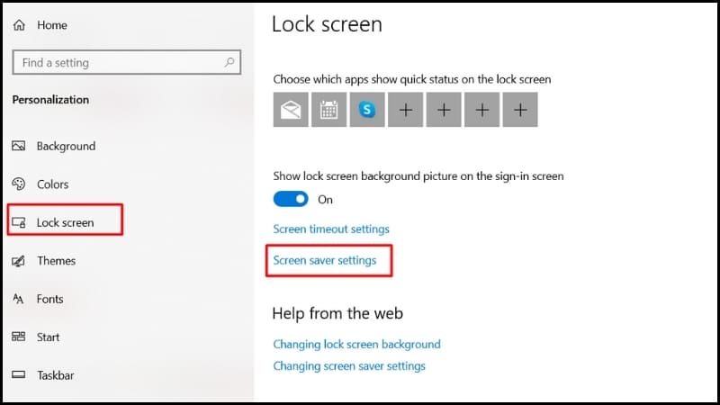Select the Calendar quick status icon

[328, 110]
